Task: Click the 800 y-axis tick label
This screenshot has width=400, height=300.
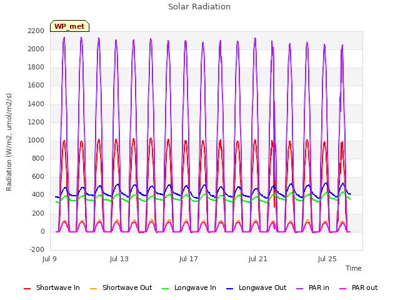Action: pos(38,159)
